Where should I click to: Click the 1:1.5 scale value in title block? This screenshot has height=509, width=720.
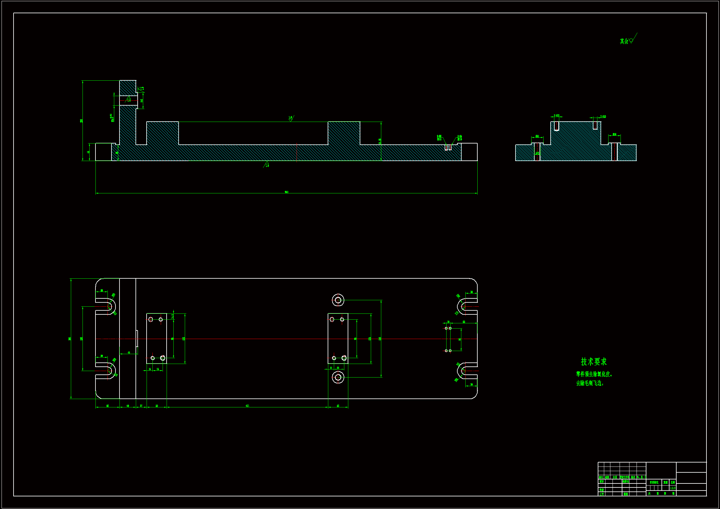coord(673,488)
